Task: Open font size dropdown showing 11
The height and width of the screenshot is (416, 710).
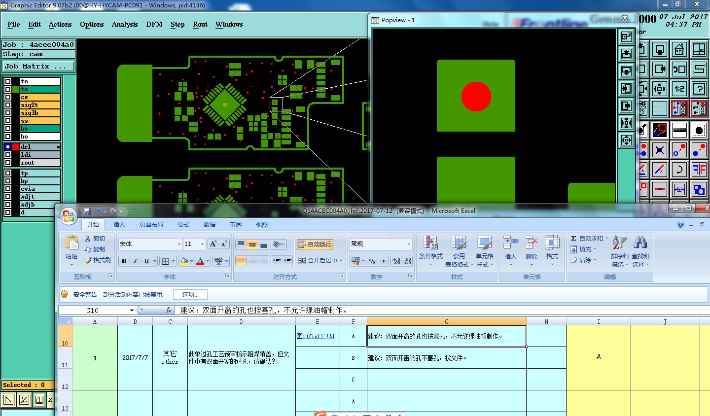Action: (202, 244)
